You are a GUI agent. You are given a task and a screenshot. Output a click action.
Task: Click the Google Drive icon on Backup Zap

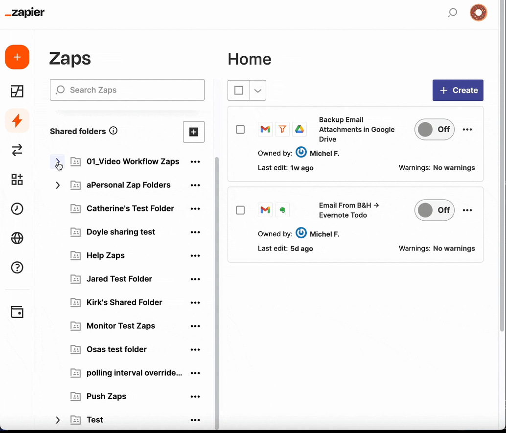[299, 129]
